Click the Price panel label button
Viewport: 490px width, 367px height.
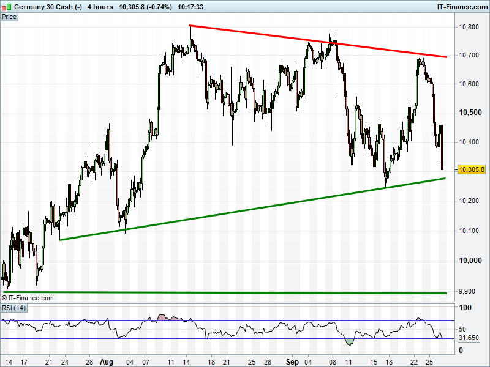click(x=9, y=17)
